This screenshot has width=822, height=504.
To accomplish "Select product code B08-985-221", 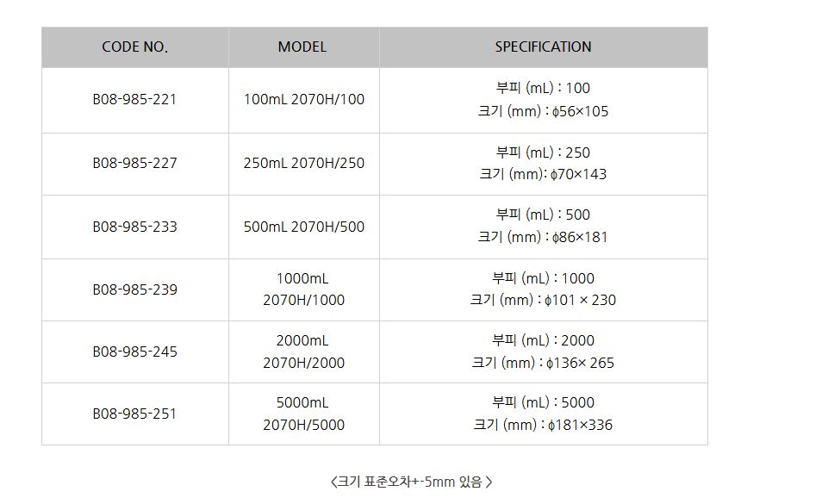I will point(134,99).
